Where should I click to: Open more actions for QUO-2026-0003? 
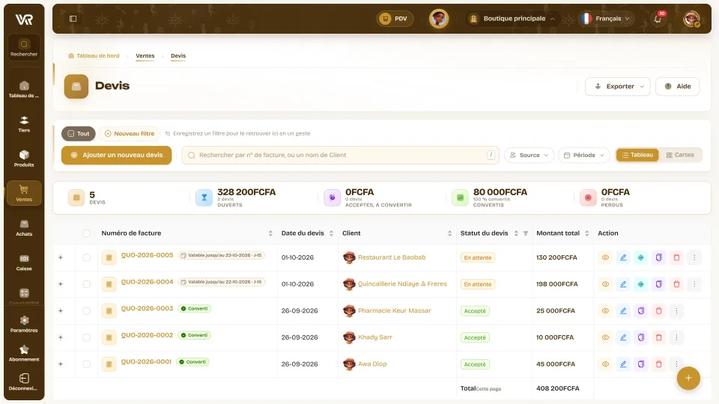(x=676, y=310)
